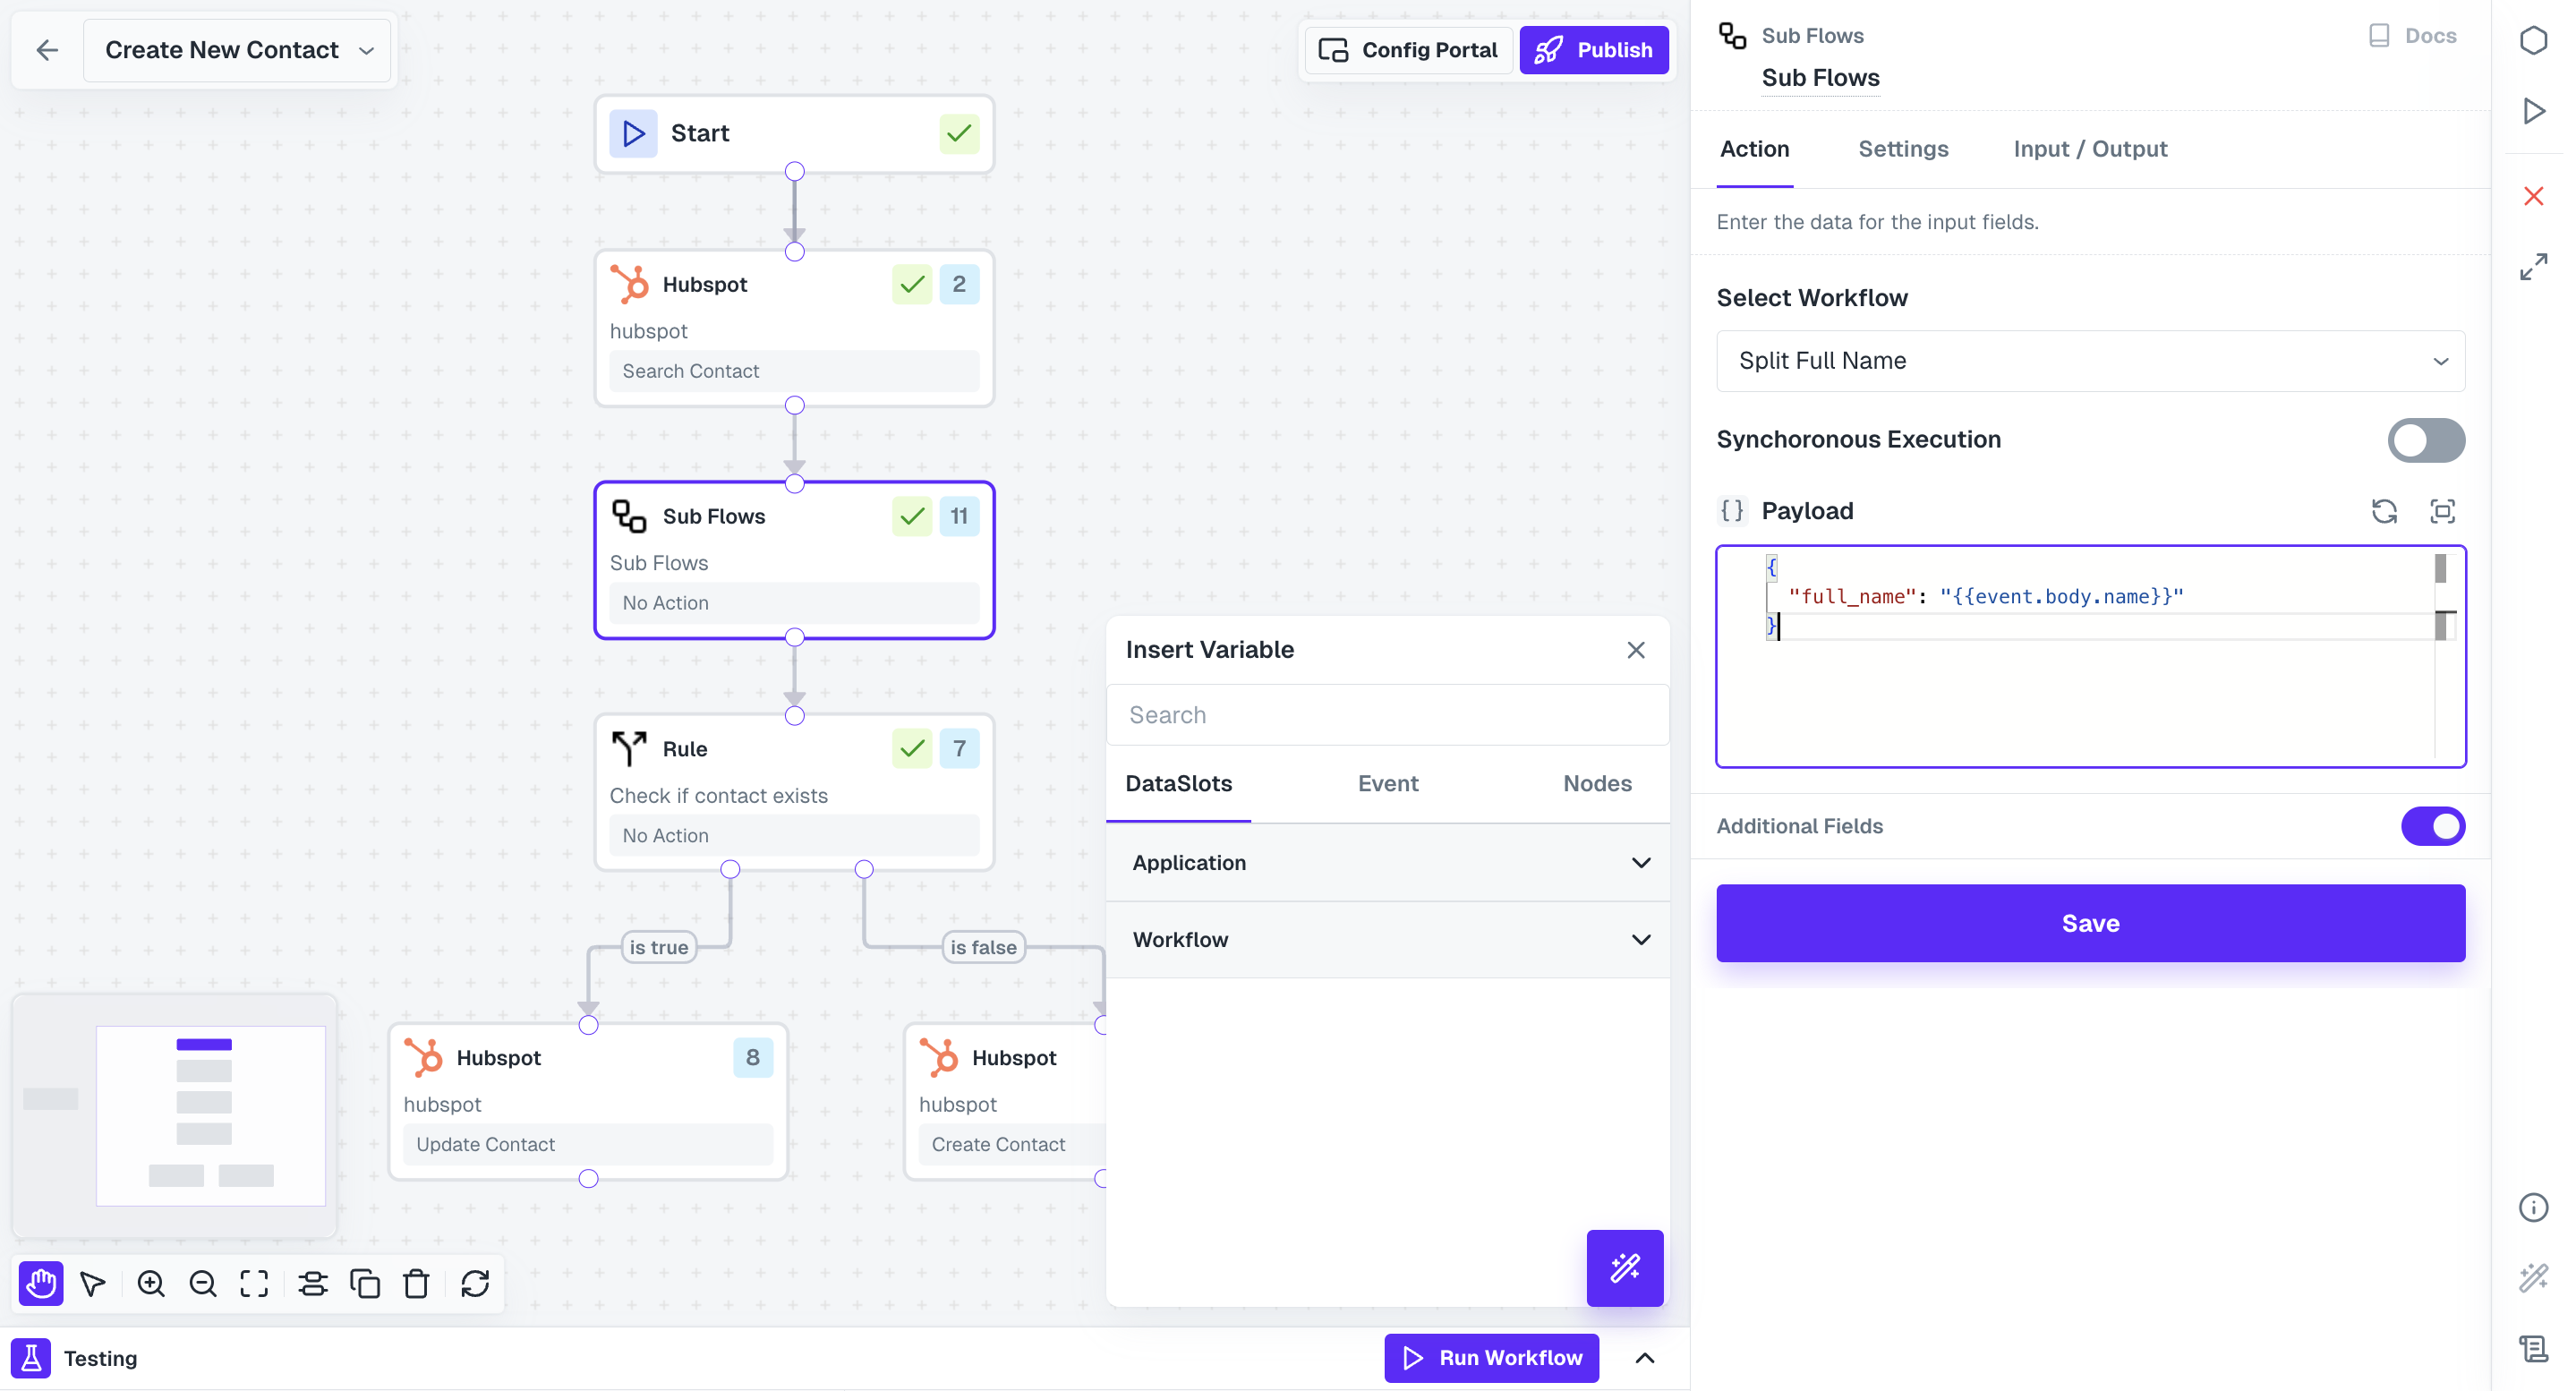Open the Event tab in Insert Variable

pos(1387,783)
